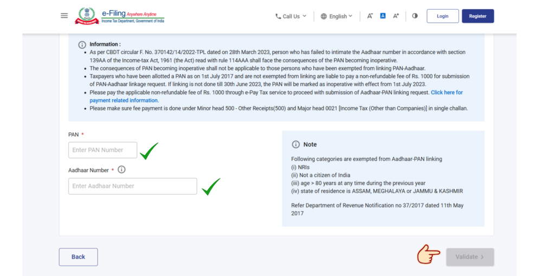Click the 'PAN' field label

click(x=73, y=134)
